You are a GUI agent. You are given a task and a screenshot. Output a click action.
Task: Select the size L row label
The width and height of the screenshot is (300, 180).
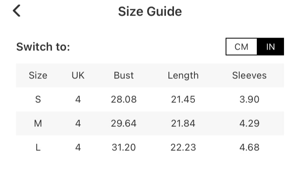coord(38,147)
